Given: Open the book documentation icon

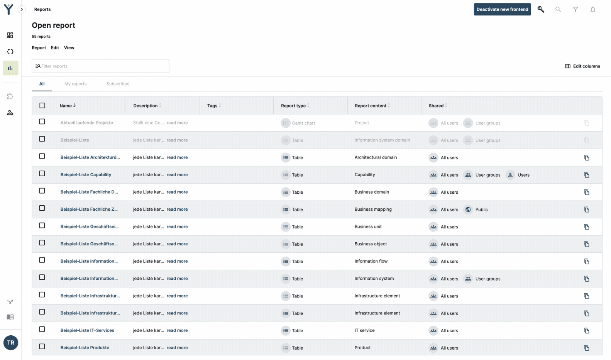Looking at the screenshot, I should pyautogui.click(x=10, y=317).
